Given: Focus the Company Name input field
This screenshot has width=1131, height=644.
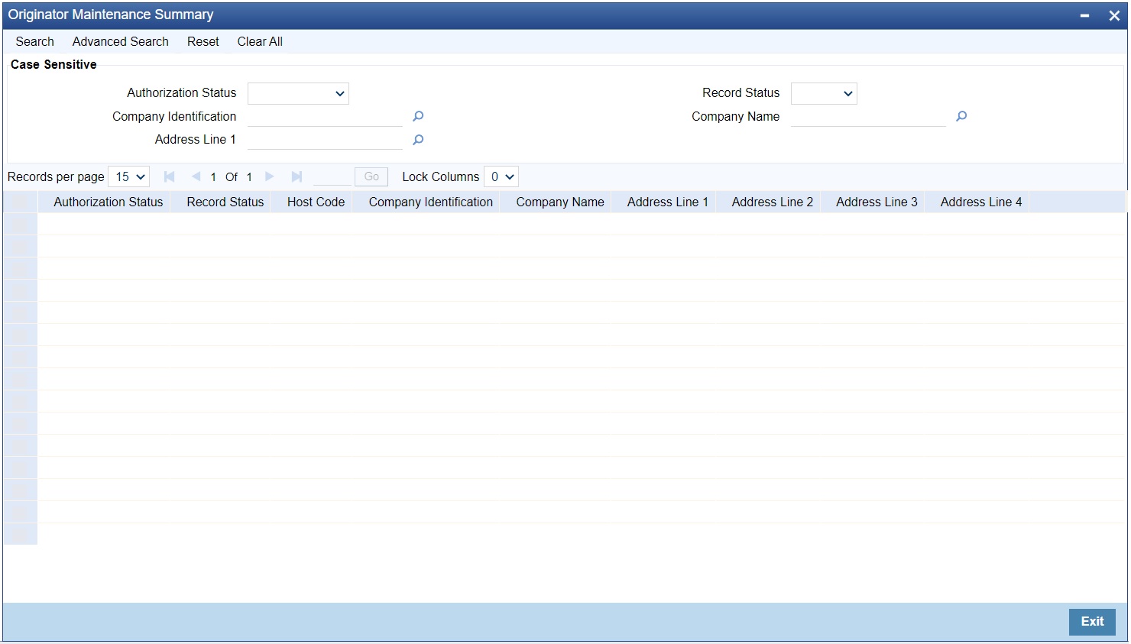Looking at the screenshot, I should point(868,116).
